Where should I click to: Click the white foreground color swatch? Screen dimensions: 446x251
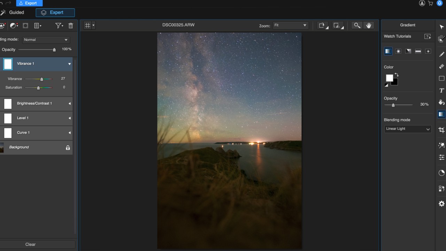[x=389, y=78]
